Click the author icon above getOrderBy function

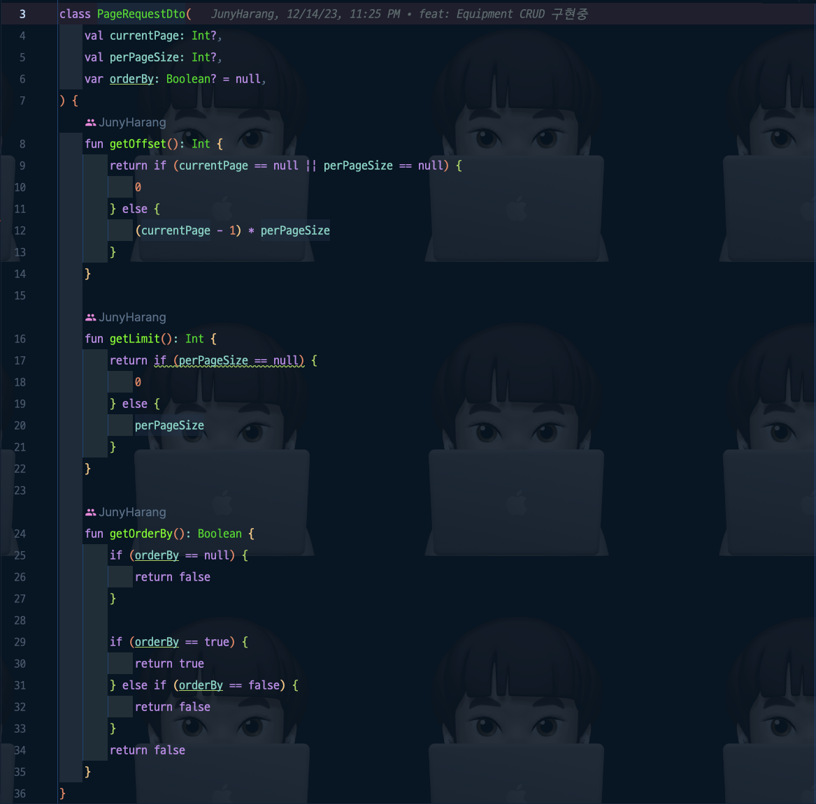pyautogui.click(x=91, y=513)
